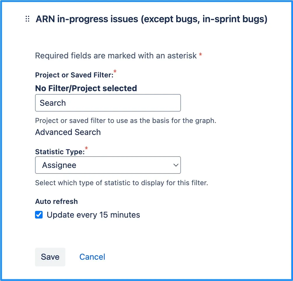Click the "No Filter/Project selected" text

pyautogui.click(x=86, y=88)
